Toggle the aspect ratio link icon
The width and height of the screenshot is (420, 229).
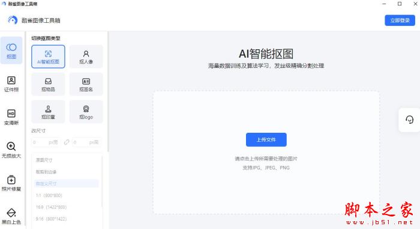pyautogui.click(x=67, y=142)
